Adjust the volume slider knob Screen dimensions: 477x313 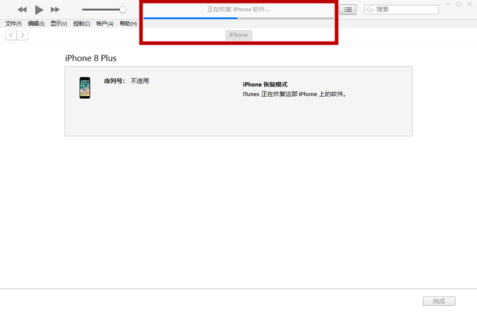123,10
